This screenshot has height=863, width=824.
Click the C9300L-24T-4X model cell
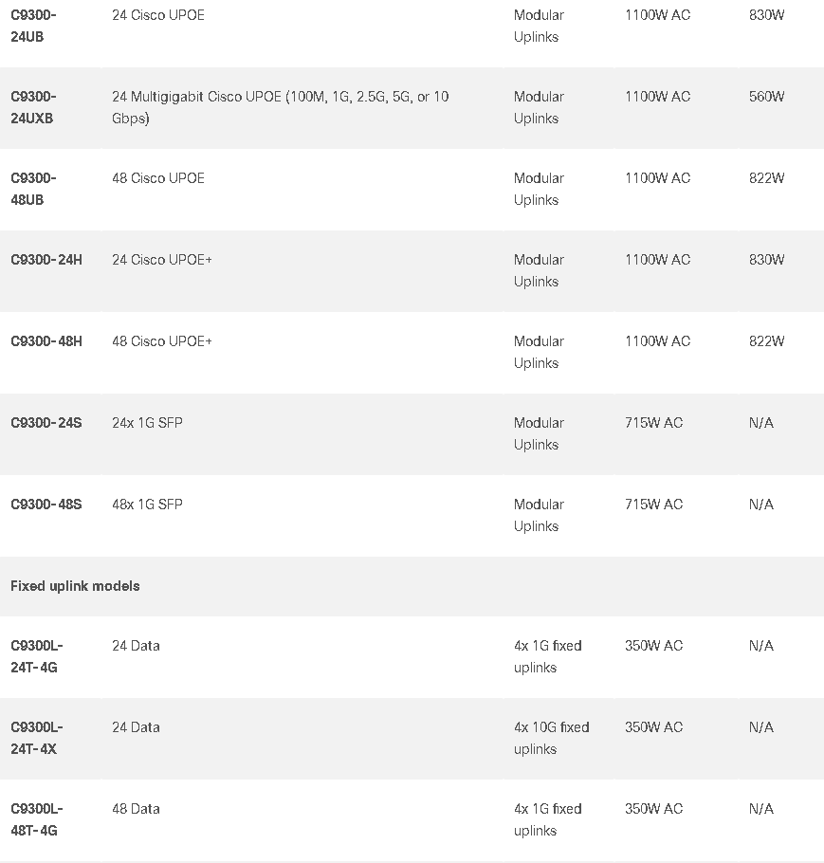(x=37, y=738)
